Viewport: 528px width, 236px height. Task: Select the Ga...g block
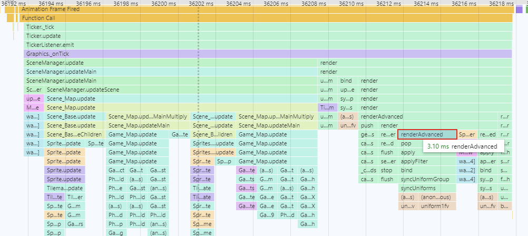(x=117, y=233)
